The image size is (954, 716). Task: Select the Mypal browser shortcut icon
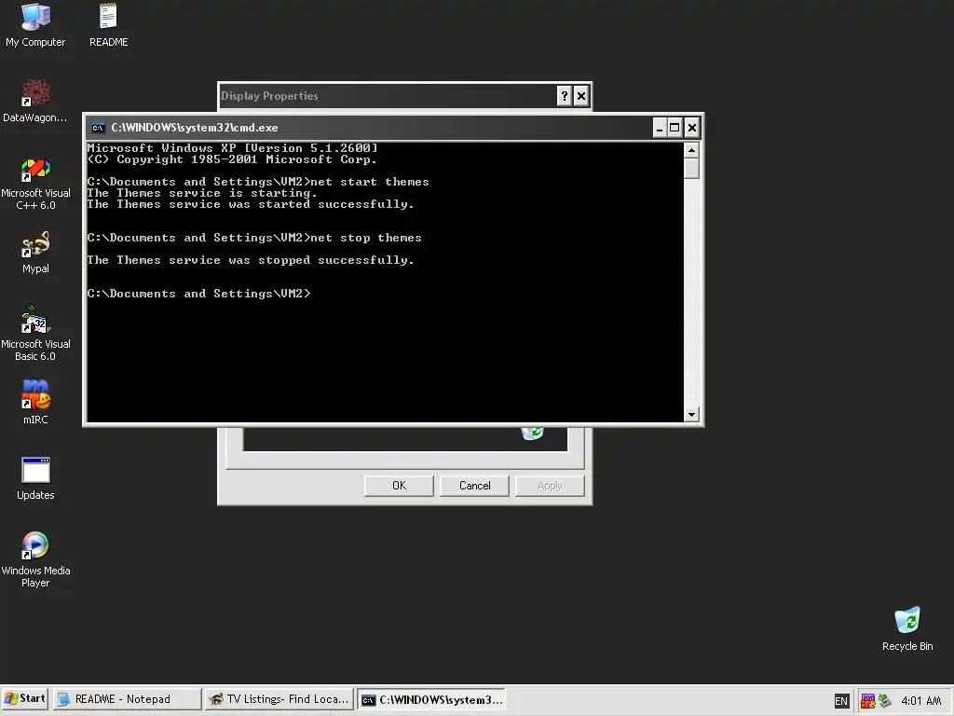(35, 253)
